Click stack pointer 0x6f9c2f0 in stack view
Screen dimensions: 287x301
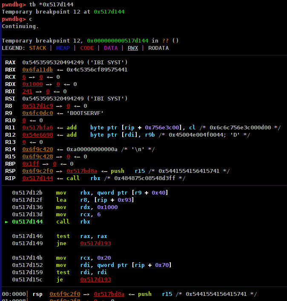point(65,294)
